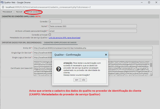Screen dimensions: 160x109
Task: Click the Atributo utilizado para autenticação field
Action: coord(93,31)
